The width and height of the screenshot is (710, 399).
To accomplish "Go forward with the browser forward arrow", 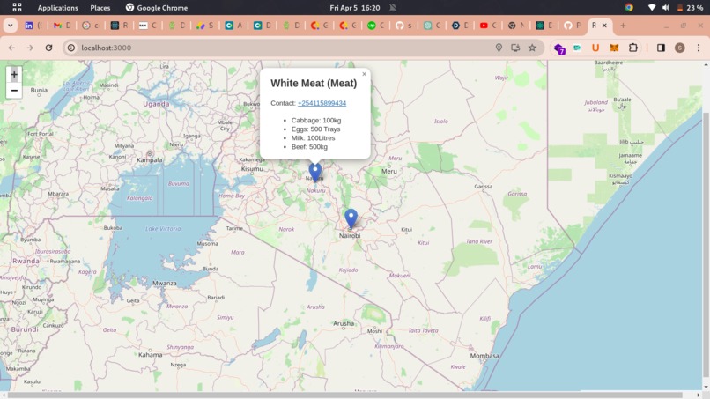I will pyautogui.click(x=30, y=48).
